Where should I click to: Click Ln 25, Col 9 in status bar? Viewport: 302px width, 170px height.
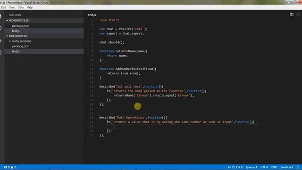(235, 167)
